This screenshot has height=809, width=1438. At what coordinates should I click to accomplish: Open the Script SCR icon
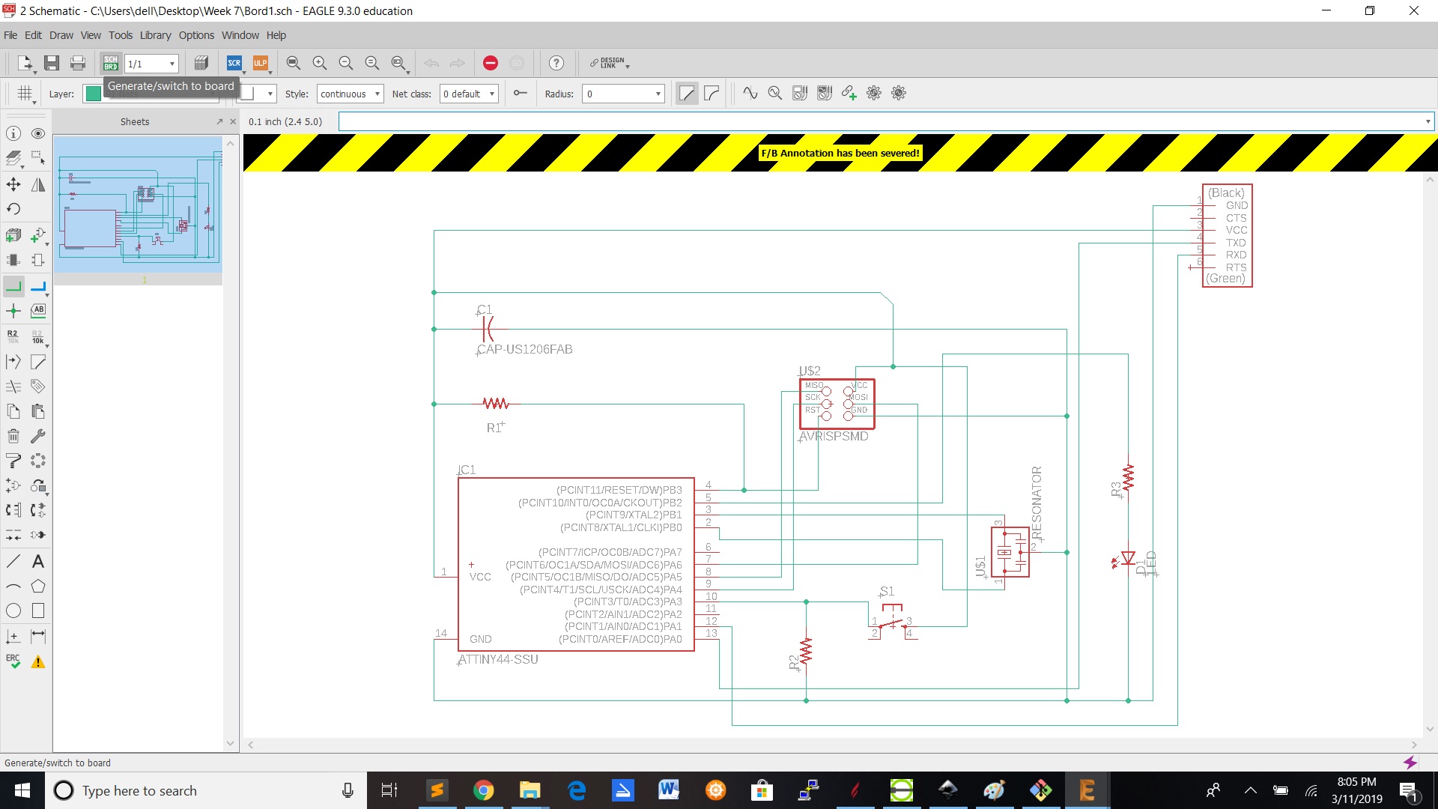tap(234, 63)
